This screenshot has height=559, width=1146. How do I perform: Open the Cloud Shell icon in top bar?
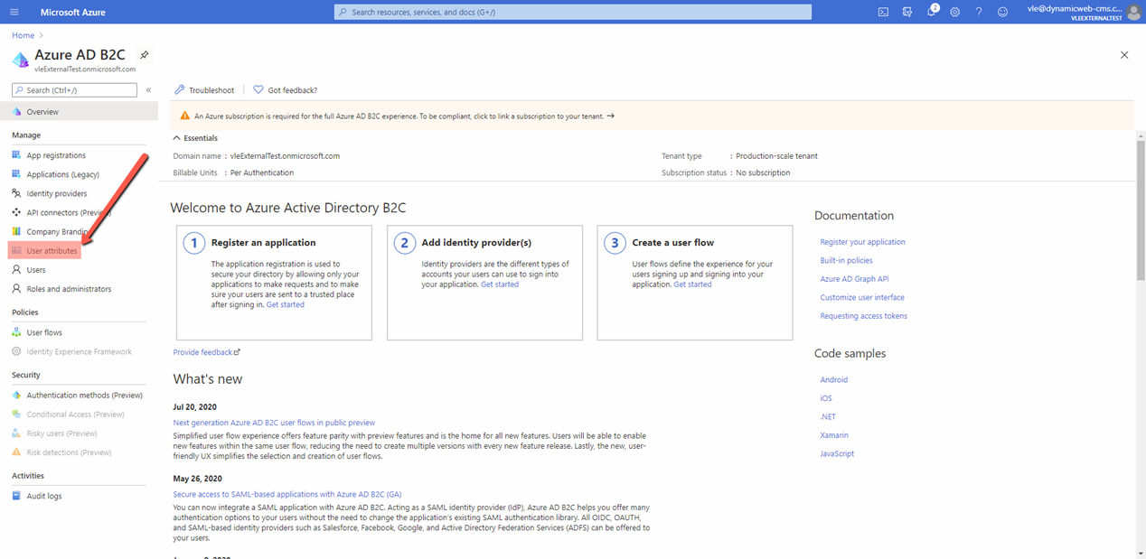pos(883,12)
